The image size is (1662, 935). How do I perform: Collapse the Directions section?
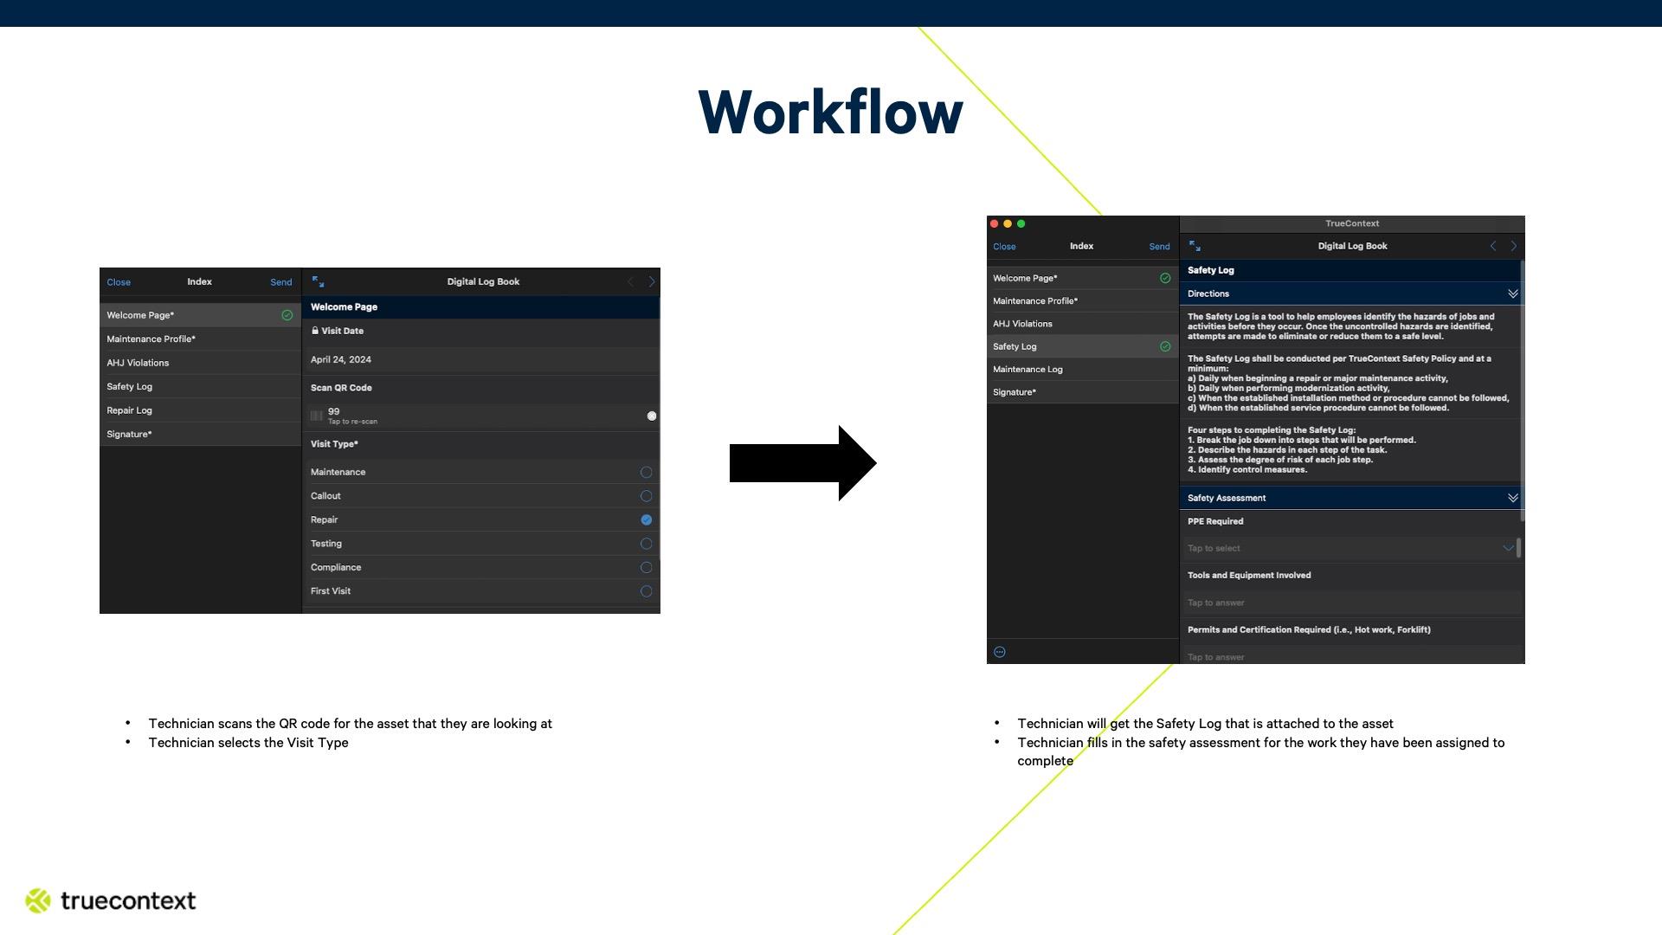coord(1512,293)
